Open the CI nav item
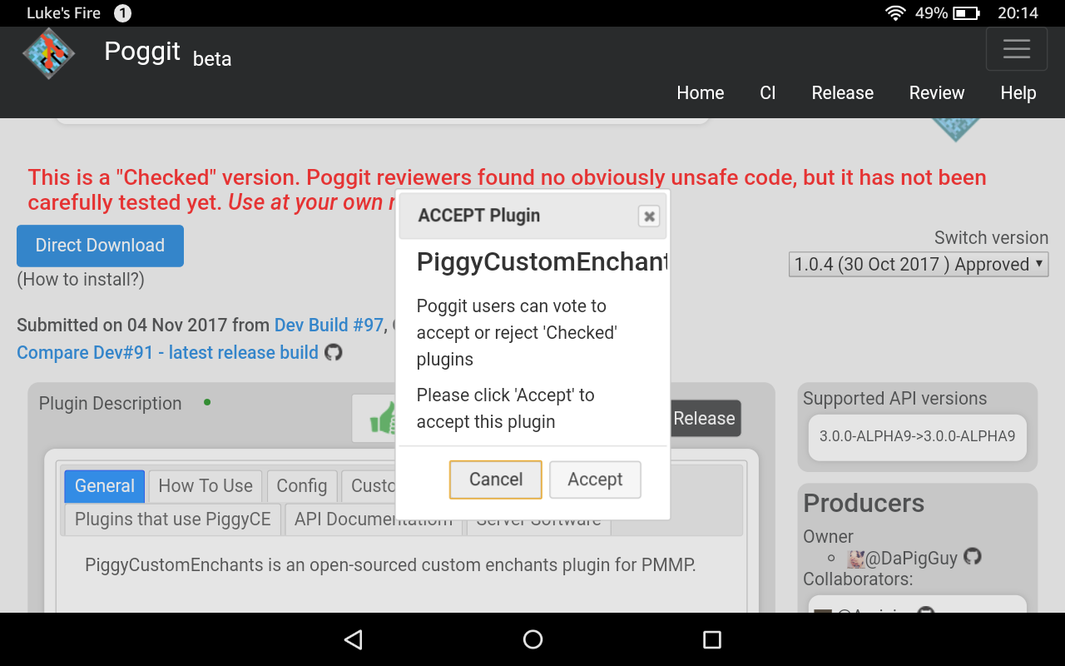This screenshot has height=666, width=1065. 768,93
